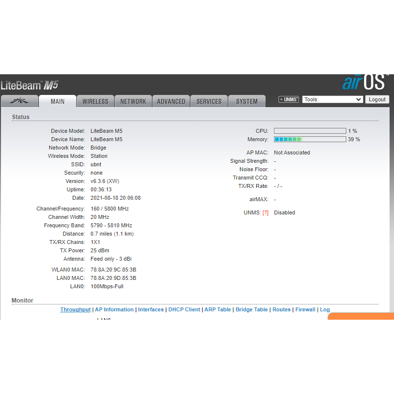The image size is (394, 394).
Task: Click the uptime value 00:36:13
Action: (x=101, y=189)
